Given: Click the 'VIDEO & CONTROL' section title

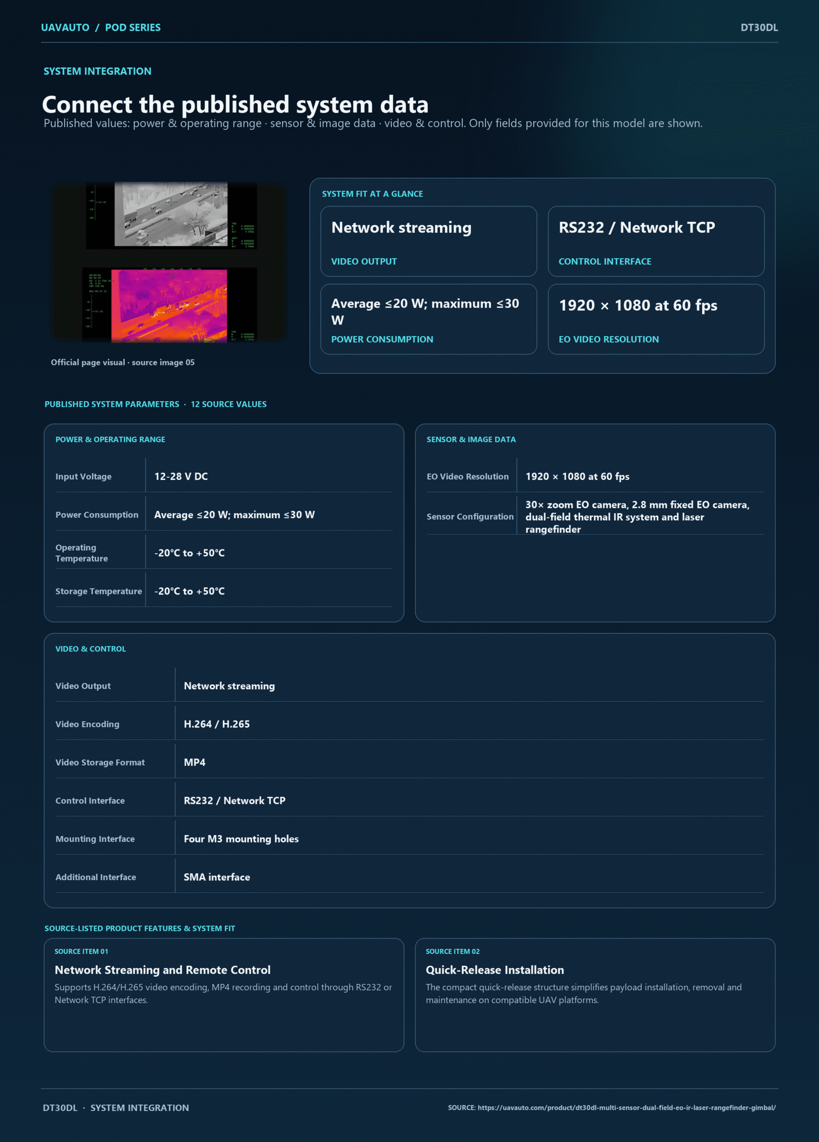Looking at the screenshot, I should 91,649.
